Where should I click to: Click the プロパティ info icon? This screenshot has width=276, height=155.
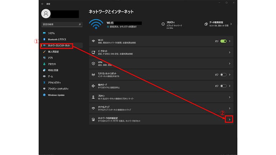[163, 24]
